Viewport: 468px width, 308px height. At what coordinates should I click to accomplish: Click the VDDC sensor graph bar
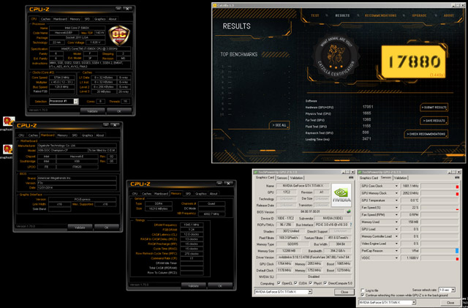pos(439,258)
